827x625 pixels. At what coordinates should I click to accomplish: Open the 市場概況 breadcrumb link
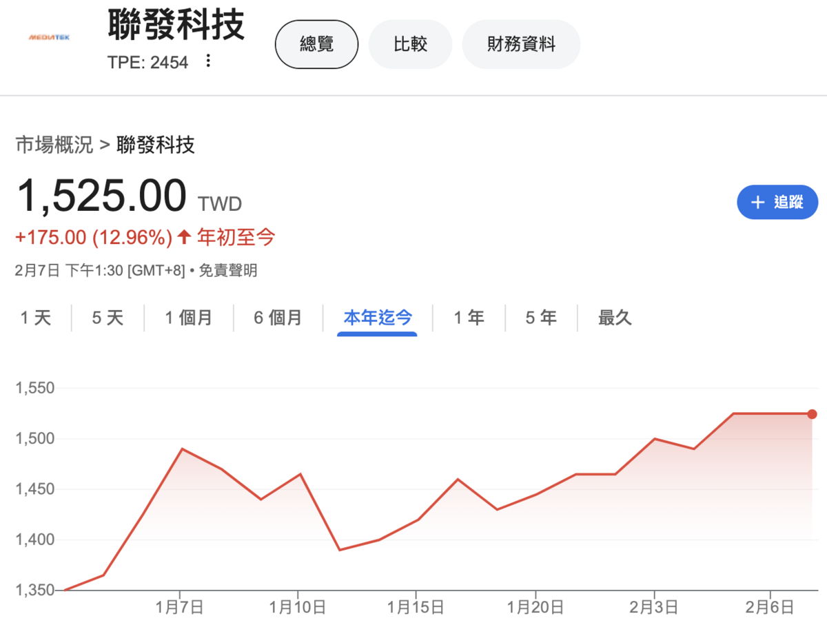[x=54, y=145]
